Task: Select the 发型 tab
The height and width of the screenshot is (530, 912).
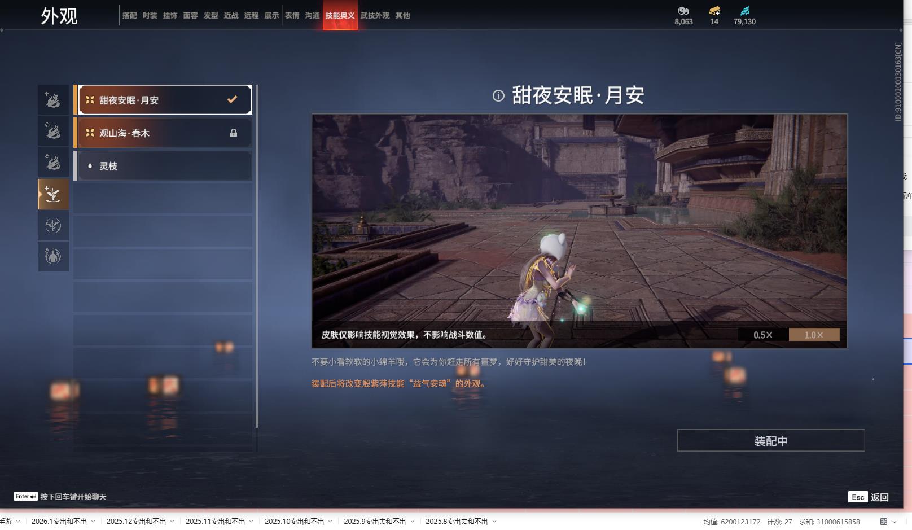Action: coord(211,16)
